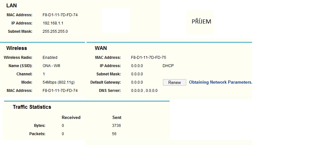Click the Wireless section heading
The height and width of the screenshot is (145, 324).
[17, 48]
